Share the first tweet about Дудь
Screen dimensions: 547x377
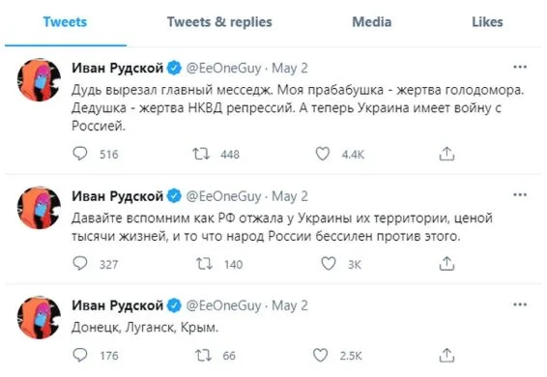[x=446, y=154]
